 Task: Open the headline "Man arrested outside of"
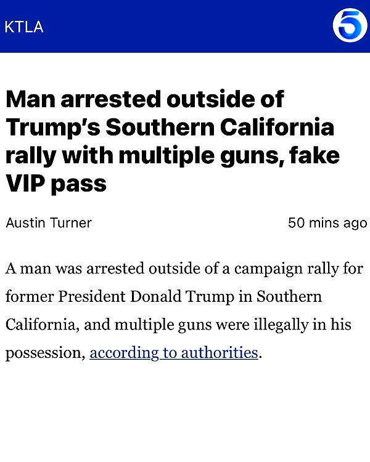coord(145,99)
